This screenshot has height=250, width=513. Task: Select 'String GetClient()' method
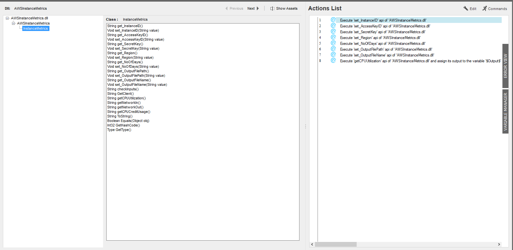(120, 94)
